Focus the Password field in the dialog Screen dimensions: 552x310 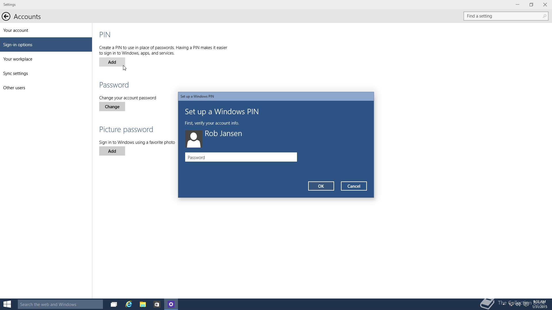click(241, 157)
